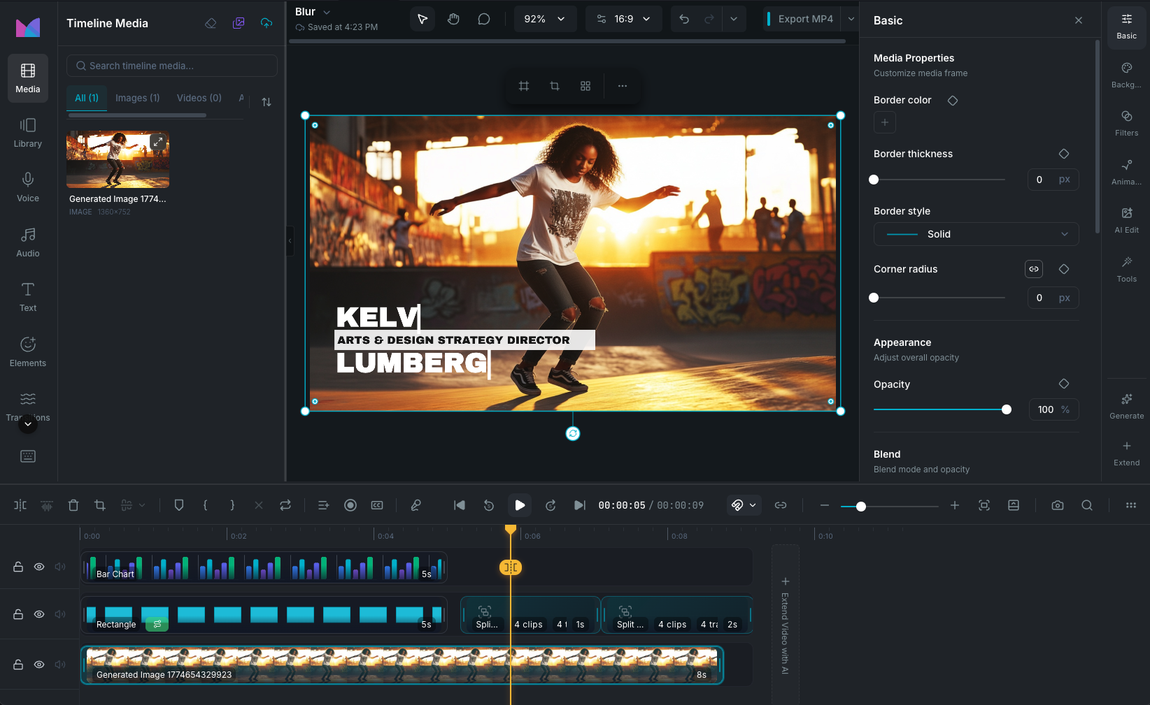Select the Generated Image thumbnail in the media panel
This screenshot has height=705, width=1150.
pyautogui.click(x=117, y=159)
